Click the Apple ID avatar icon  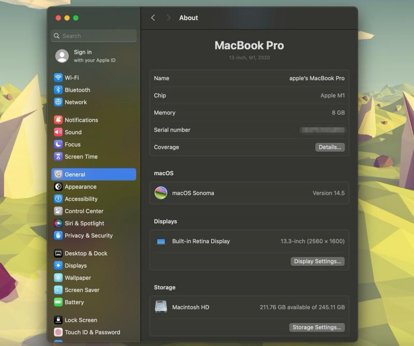62,56
